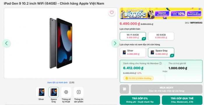Image resolution: width=204 pixels, height=105 pixels.
Task: Click the MUA NGAY button
Action: coord(166,89)
